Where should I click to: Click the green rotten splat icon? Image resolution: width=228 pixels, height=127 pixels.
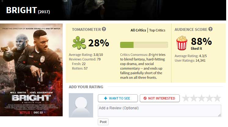click(79, 43)
